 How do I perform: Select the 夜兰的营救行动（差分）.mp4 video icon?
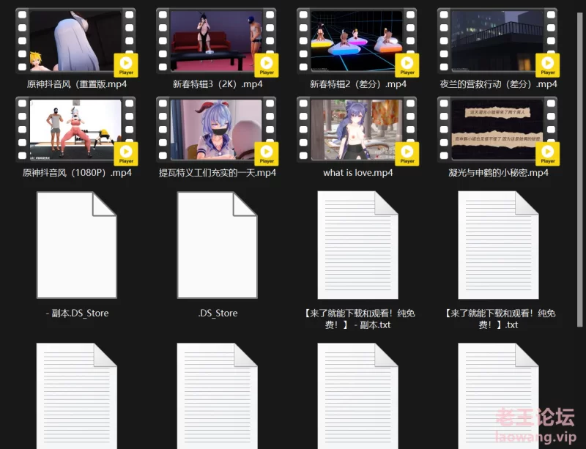(x=498, y=41)
